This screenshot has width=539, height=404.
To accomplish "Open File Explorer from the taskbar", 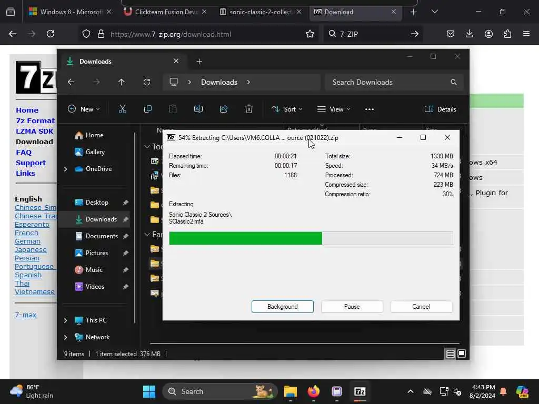I will (x=291, y=391).
